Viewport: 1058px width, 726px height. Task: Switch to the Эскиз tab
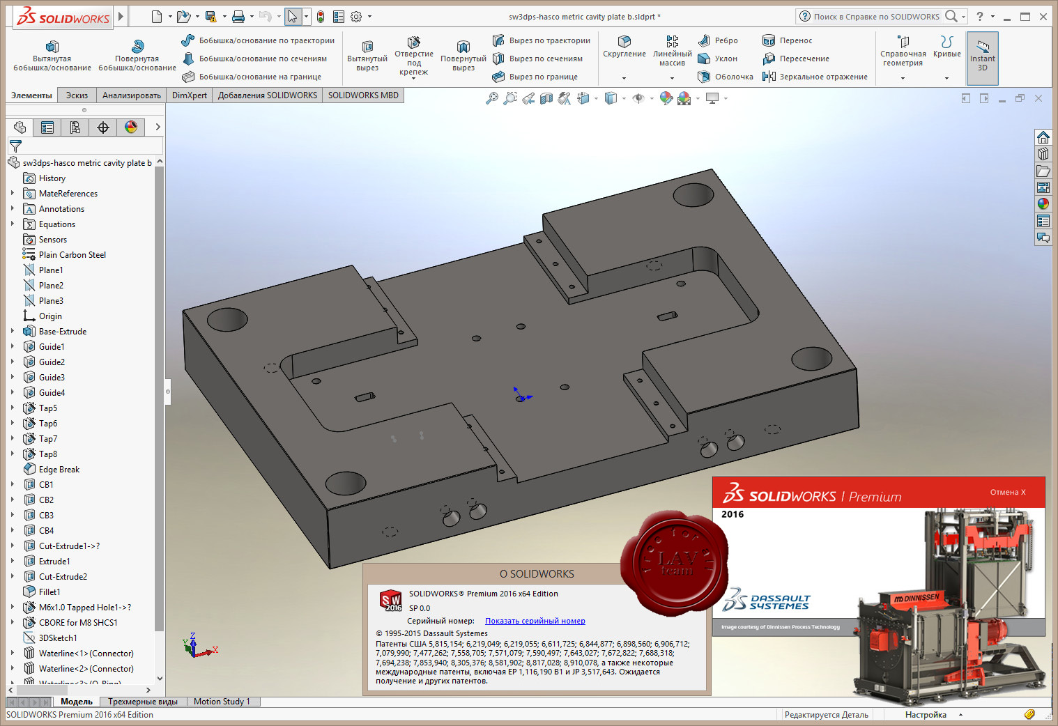click(x=77, y=95)
